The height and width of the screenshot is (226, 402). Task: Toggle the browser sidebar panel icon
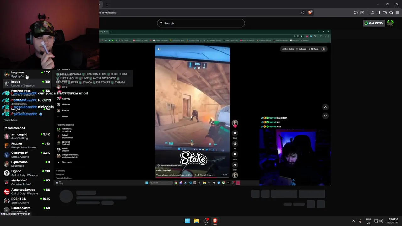(x=378, y=13)
